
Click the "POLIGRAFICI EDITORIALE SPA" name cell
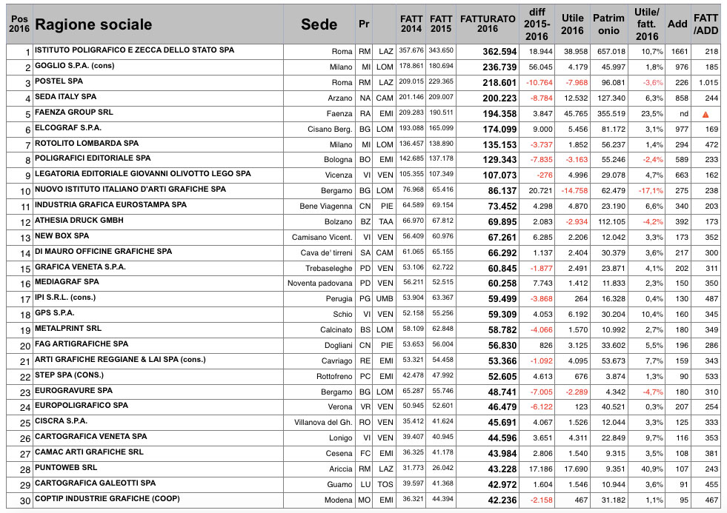[x=93, y=158]
